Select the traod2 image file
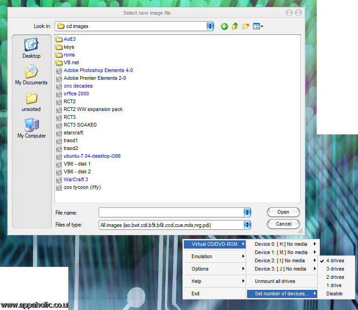The width and height of the screenshot is (358, 310). [67, 148]
